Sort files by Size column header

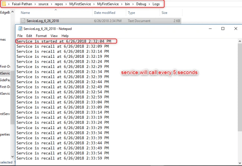pyautogui.click(x=164, y=13)
